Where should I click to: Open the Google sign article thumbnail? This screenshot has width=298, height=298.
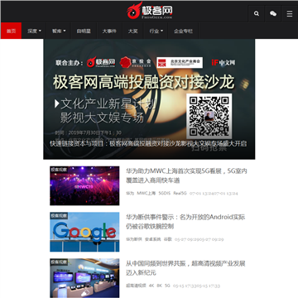pos(84,232)
